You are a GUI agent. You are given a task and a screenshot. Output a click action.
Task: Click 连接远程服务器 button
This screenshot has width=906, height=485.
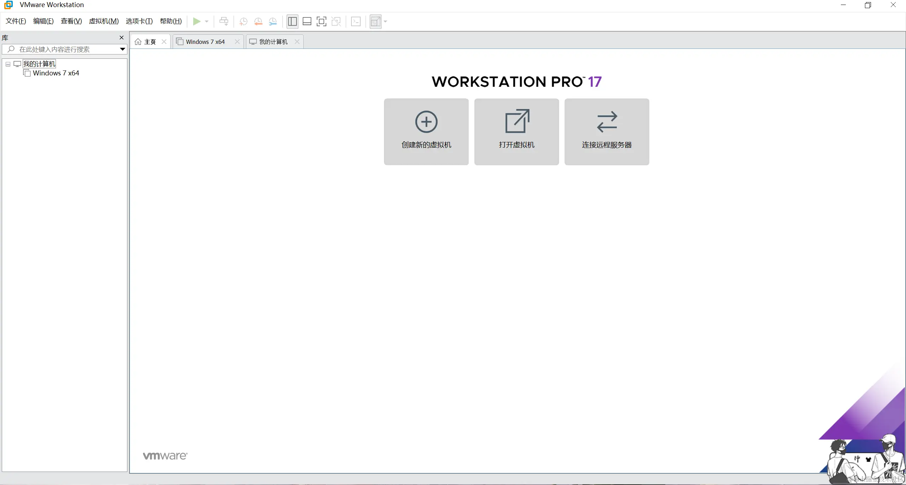click(607, 132)
